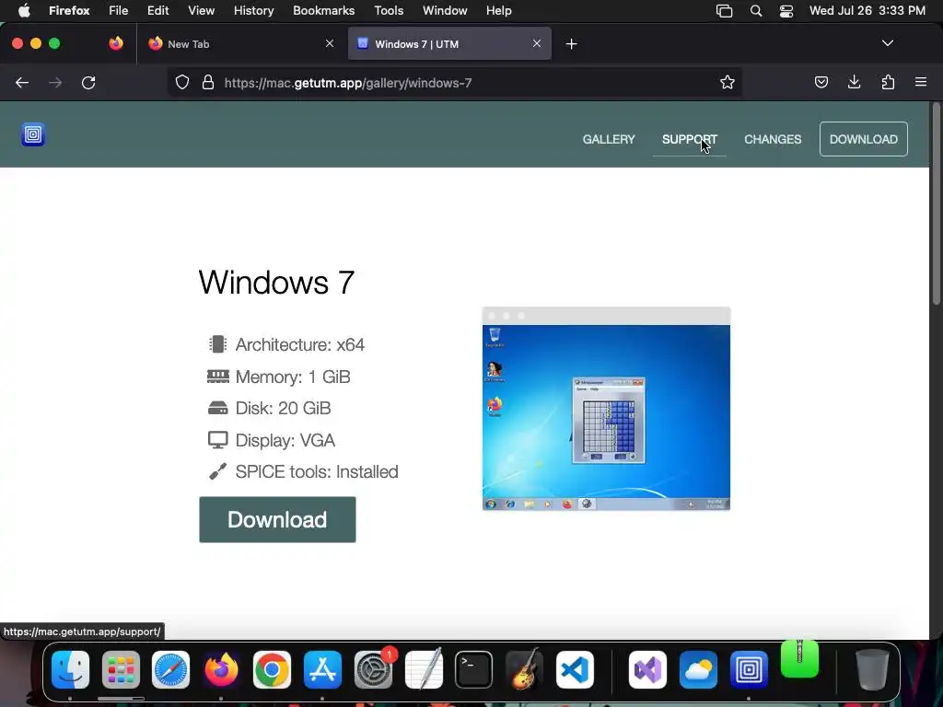
Task: Click the Windows 7 screenshot thumbnail
Action: (606, 409)
